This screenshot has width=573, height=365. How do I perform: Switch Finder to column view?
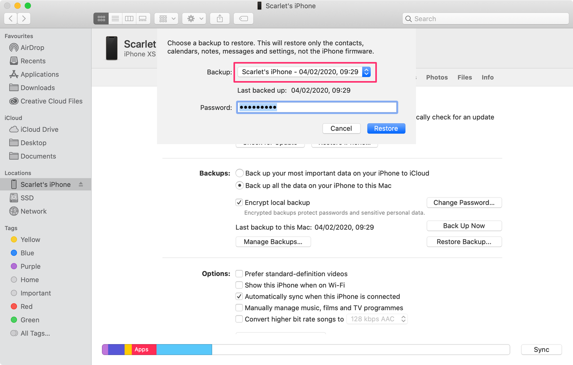(x=129, y=18)
